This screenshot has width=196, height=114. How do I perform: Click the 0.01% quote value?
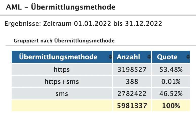[x=171, y=82]
